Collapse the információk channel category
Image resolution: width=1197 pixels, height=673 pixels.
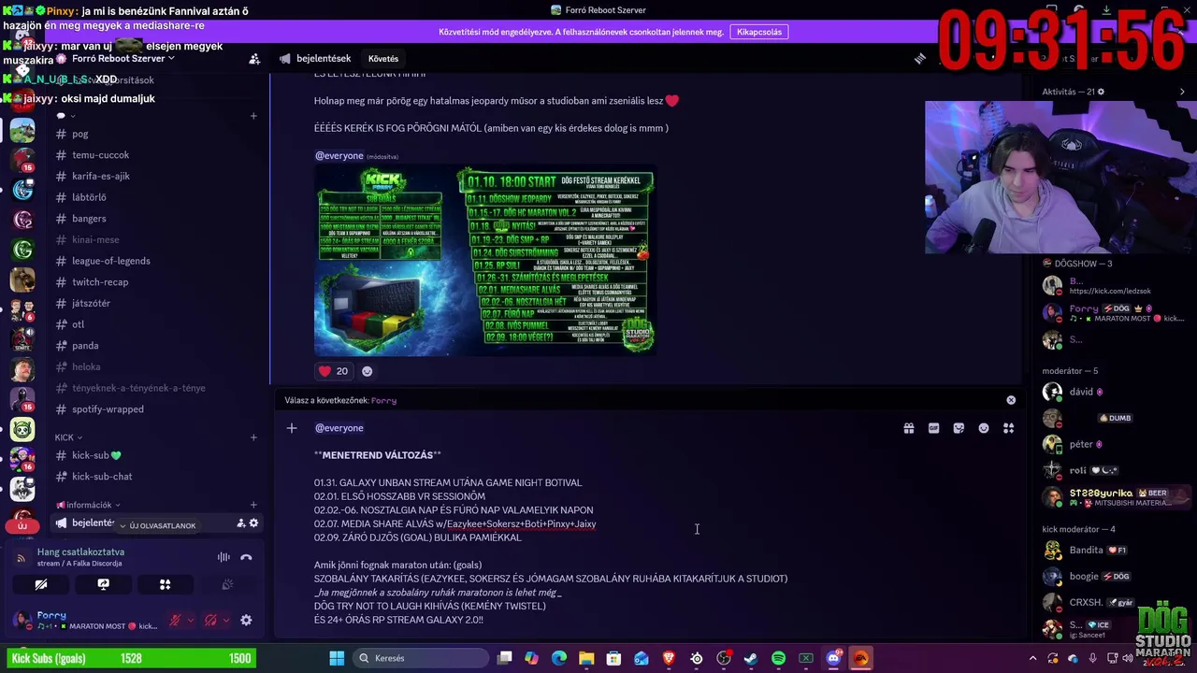click(x=87, y=505)
